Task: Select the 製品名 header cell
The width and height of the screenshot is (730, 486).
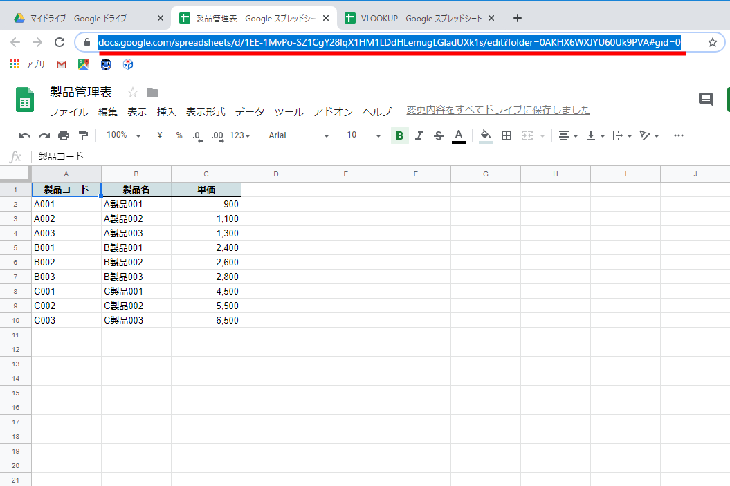Action: point(136,189)
